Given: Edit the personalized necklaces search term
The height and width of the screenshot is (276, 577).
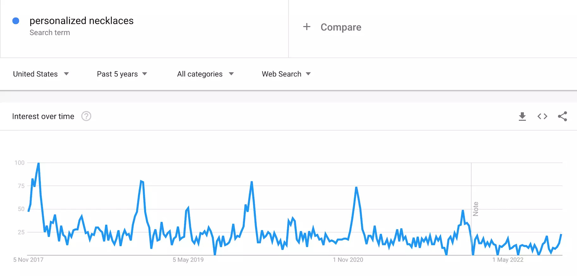Looking at the screenshot, I should click(82, 21).
